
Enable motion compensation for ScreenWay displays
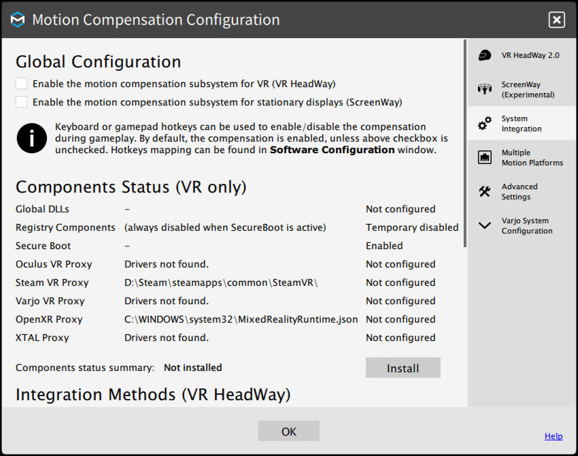coord(21,102)
